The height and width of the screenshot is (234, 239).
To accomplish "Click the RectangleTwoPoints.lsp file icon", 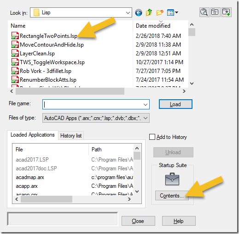I will [15, 36].
